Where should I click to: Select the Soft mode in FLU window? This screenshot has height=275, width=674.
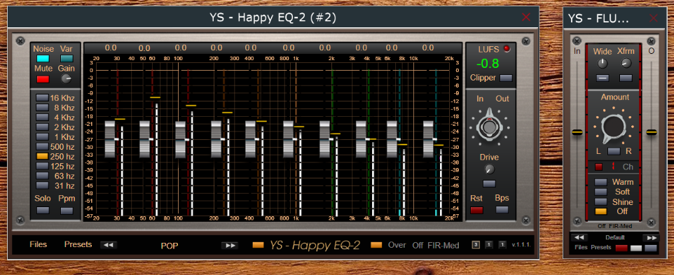pyautogui.click(x=601, y=192)
